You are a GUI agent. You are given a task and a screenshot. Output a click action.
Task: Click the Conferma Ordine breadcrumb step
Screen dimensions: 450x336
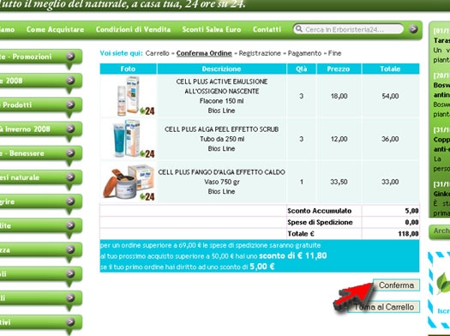pyautogui.click(x=204, y=53)
